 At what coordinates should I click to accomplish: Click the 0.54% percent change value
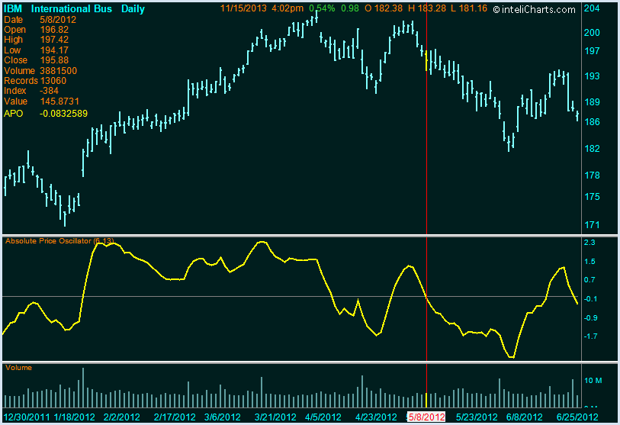click(322, 8)
